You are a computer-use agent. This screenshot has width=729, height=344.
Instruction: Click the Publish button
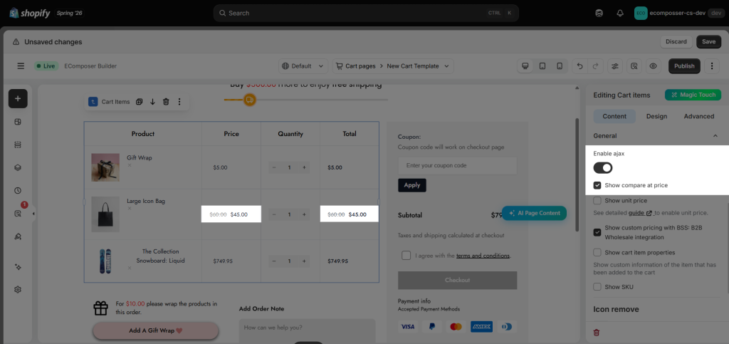pyautogui.click(x=684, y=66)
